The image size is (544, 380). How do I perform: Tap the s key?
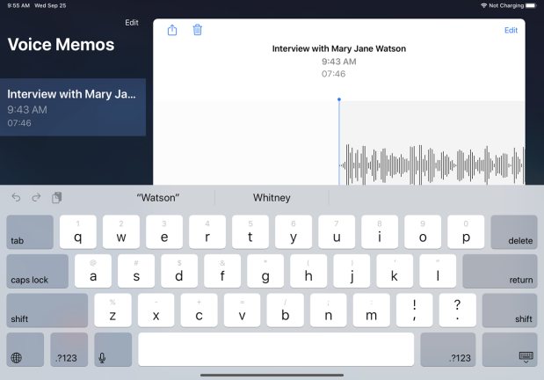pos(136,271)
